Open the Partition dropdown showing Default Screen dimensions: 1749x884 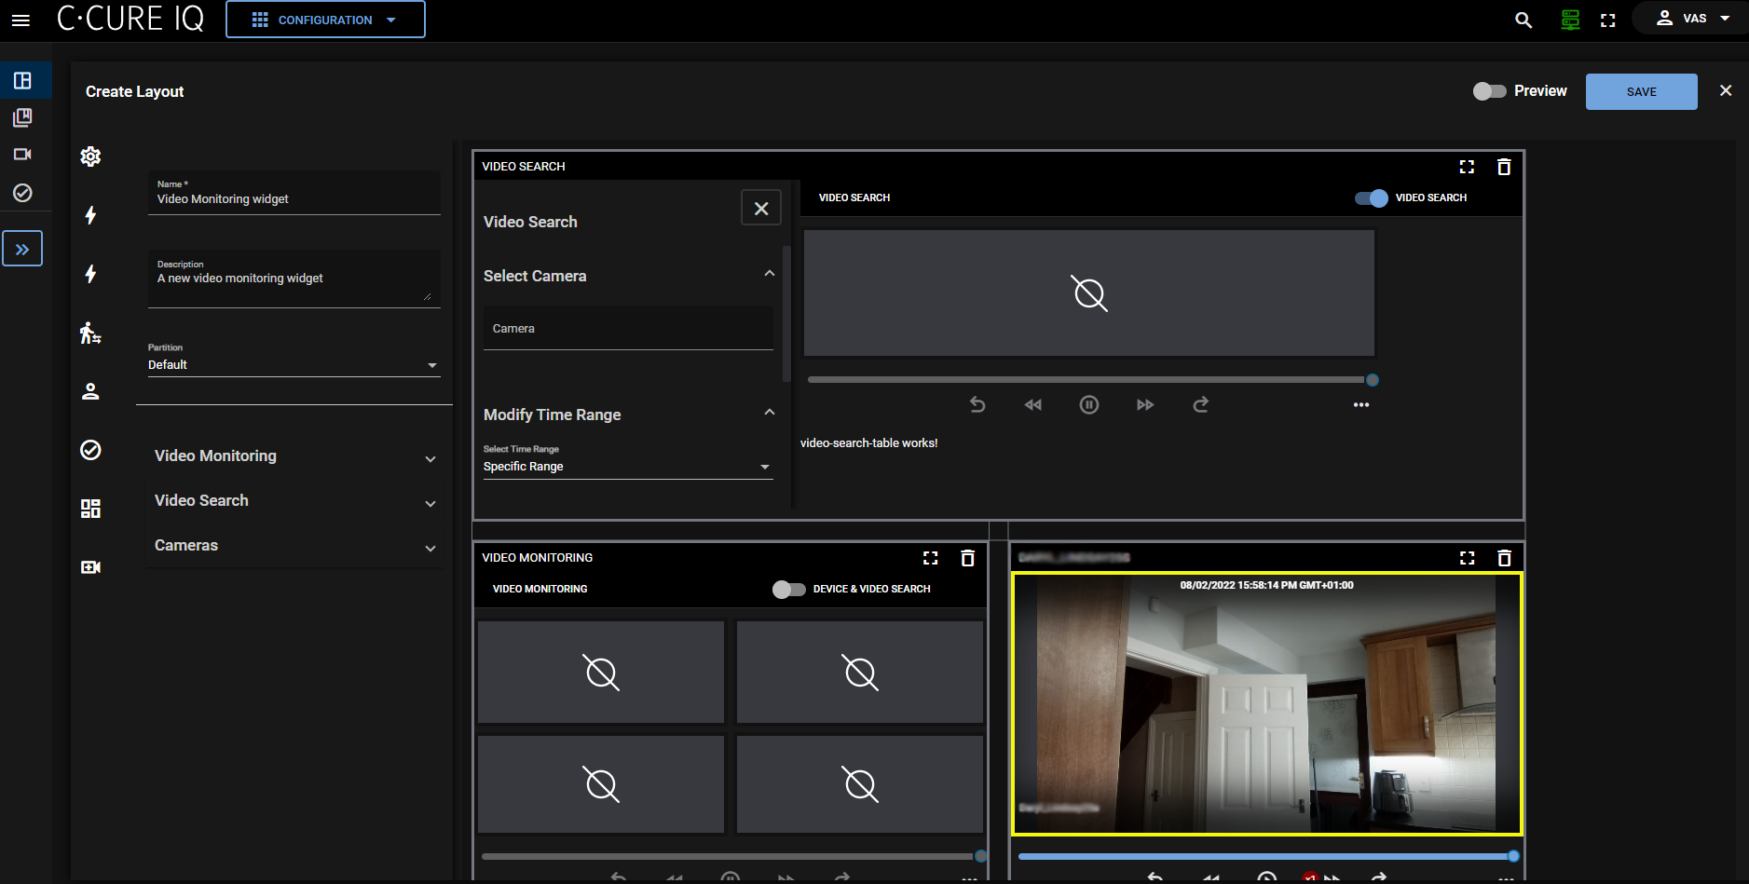(x=431, y=364)
